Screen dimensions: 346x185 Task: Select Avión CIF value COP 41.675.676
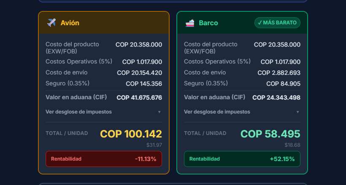click(139, 98)
